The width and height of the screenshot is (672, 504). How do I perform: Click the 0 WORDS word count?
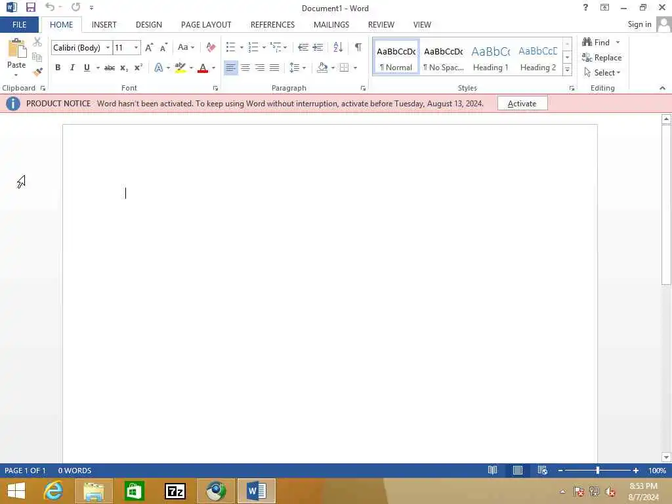click(x=75, y=471)
